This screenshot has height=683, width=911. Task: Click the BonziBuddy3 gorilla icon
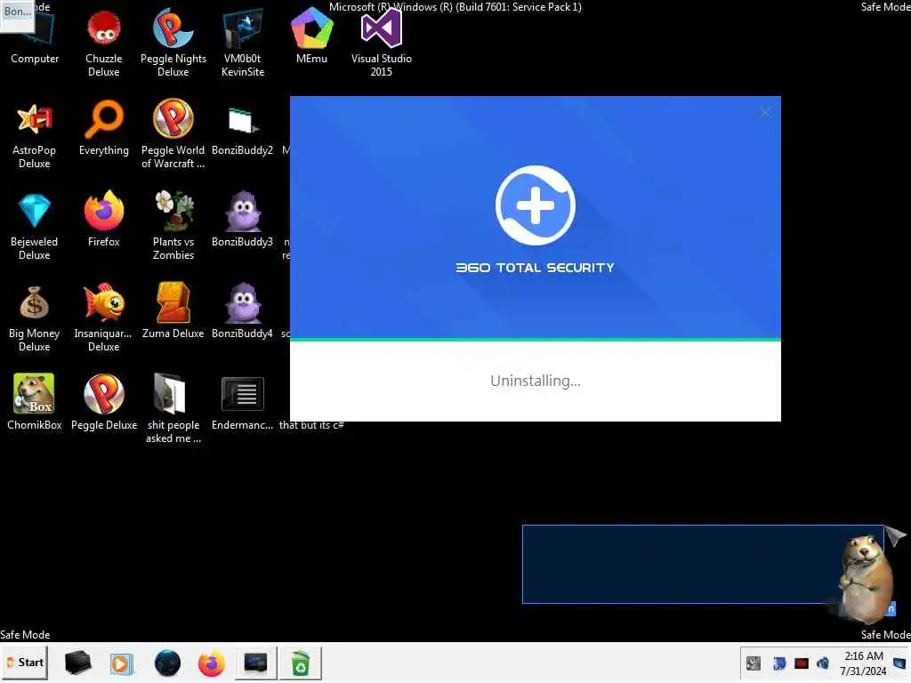(x=242, y=220)
